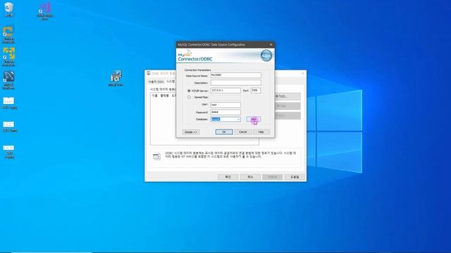
Task: Click the Test connection button
Action: tap(254, 119)
